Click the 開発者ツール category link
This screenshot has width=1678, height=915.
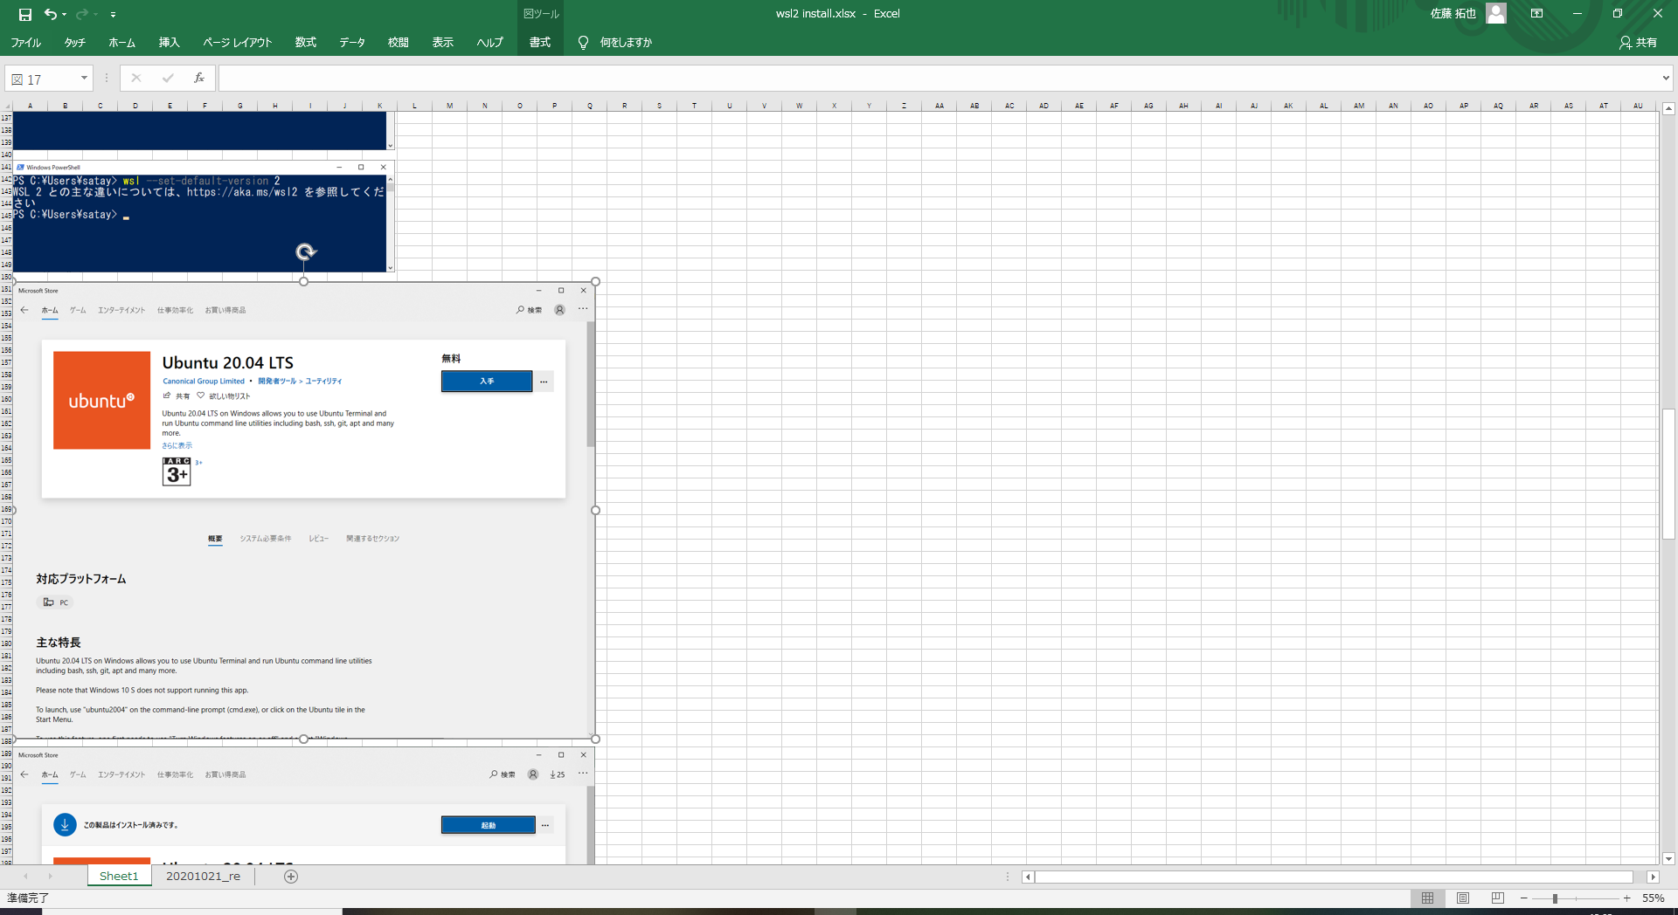coord(277,382)
